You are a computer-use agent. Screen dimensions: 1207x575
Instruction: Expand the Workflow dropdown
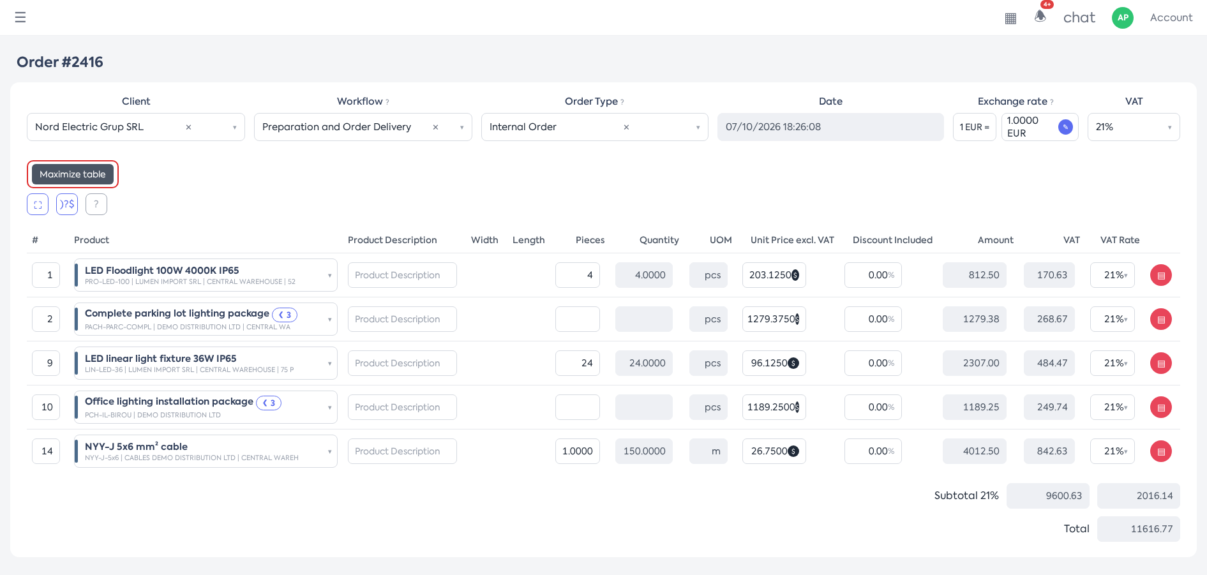(x=461, y=128)
